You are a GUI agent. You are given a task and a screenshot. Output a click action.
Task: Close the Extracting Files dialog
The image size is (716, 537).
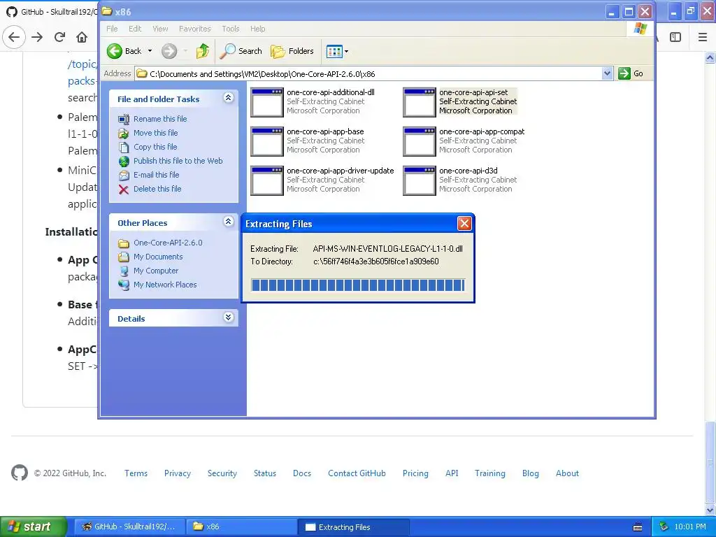click(464, 223)
